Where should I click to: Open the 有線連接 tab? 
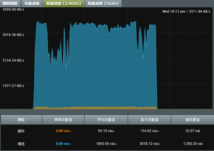(x=32, y=3)
